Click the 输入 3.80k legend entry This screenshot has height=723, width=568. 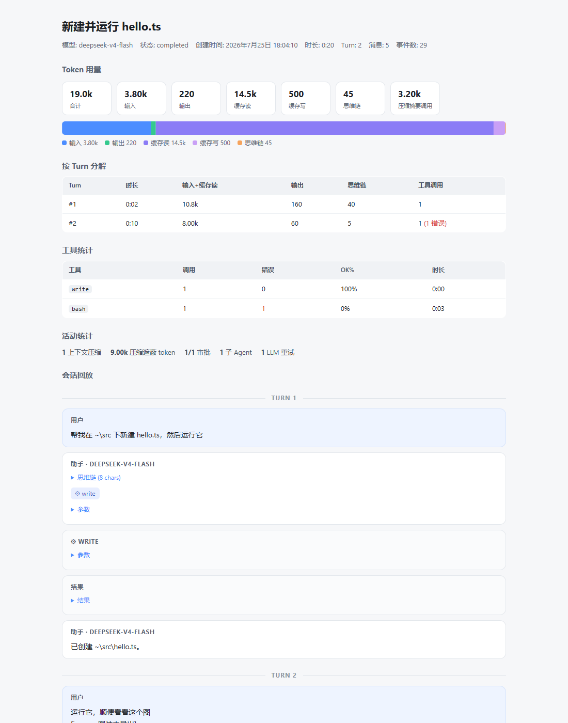point(80,143)
